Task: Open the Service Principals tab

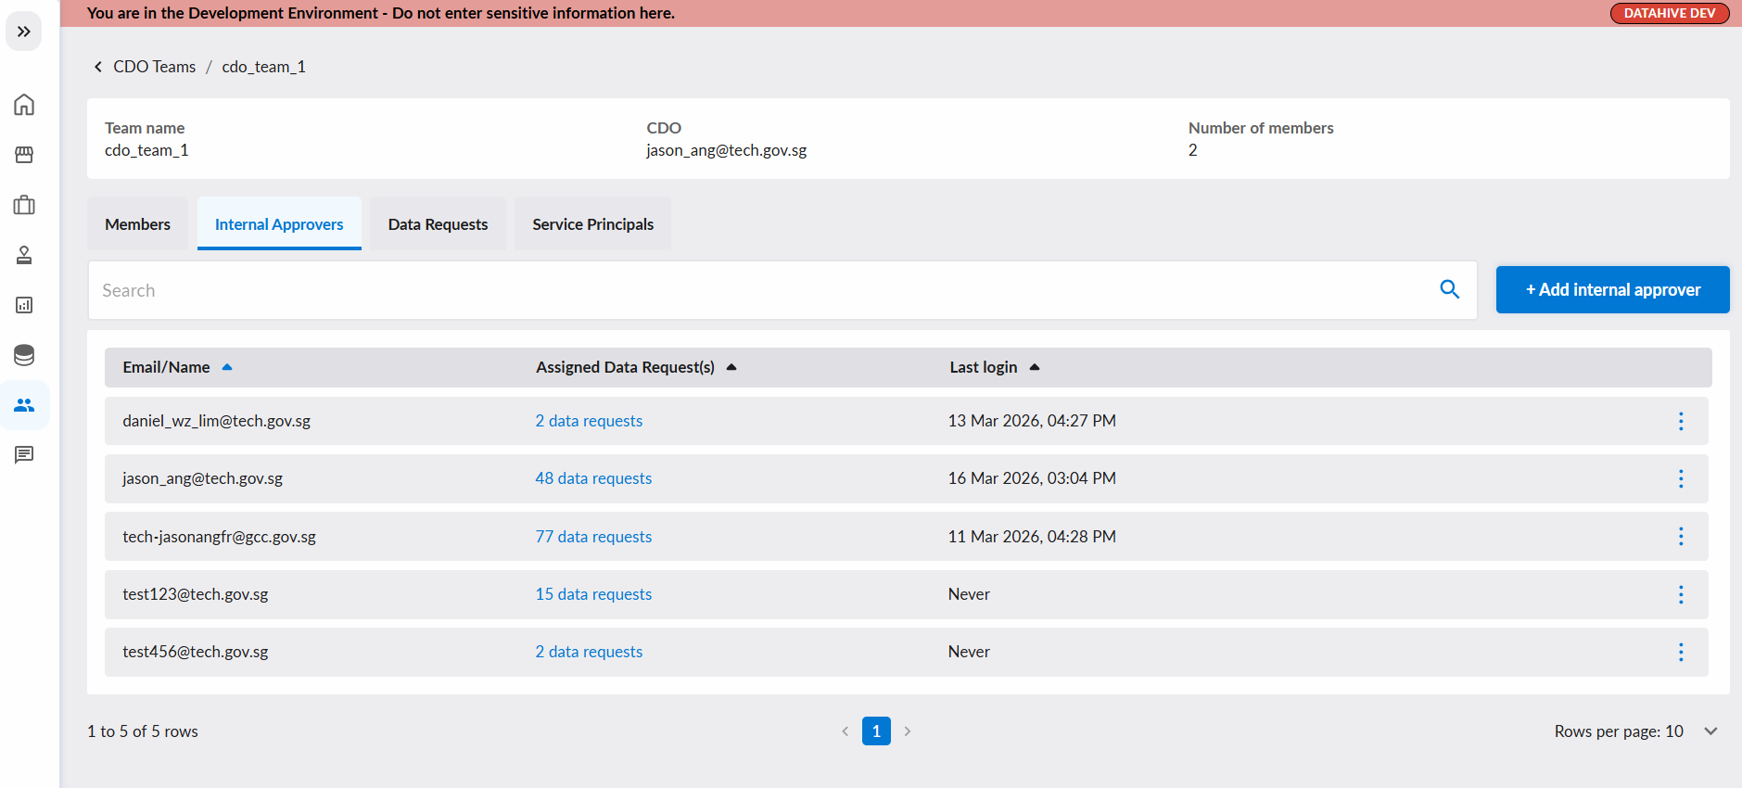Action: pos(593,224)
